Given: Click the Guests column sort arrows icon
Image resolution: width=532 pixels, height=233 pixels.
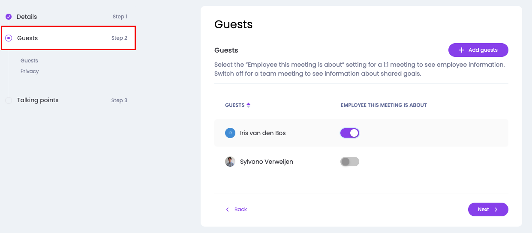Looking at the screenshot, I should [x=248, y=105].
